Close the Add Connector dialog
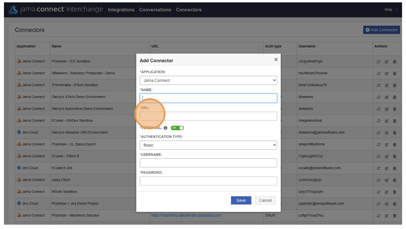 276,60
